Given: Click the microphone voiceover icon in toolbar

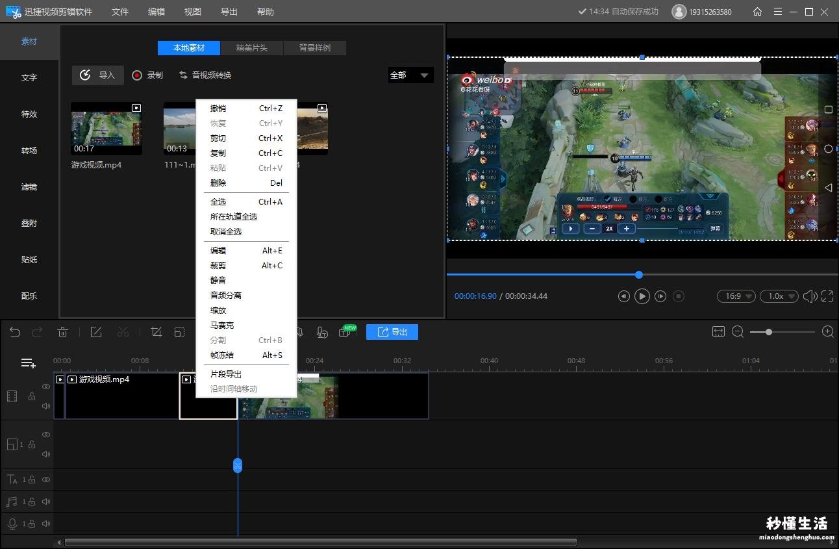Looking at the screenshot, I should coord(299,332).
